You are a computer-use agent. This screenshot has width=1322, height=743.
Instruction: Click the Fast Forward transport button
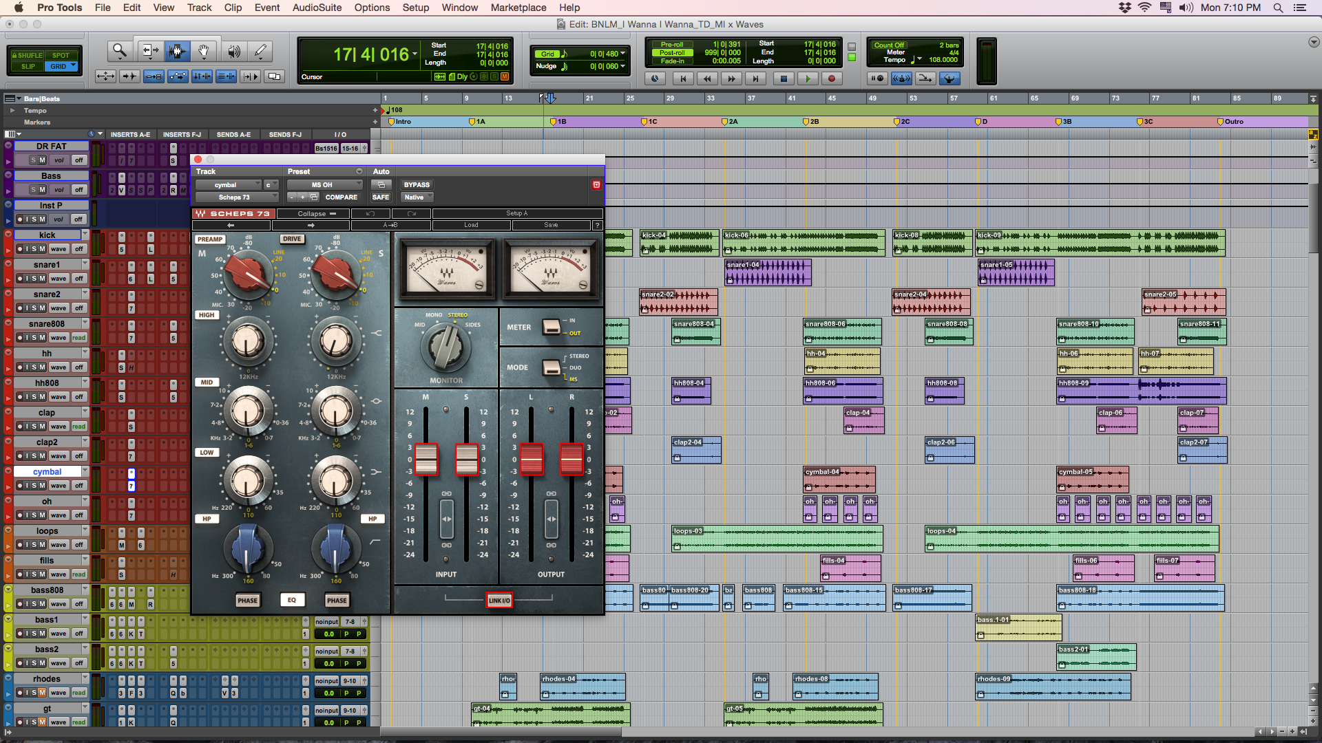(x=731, y=78)
